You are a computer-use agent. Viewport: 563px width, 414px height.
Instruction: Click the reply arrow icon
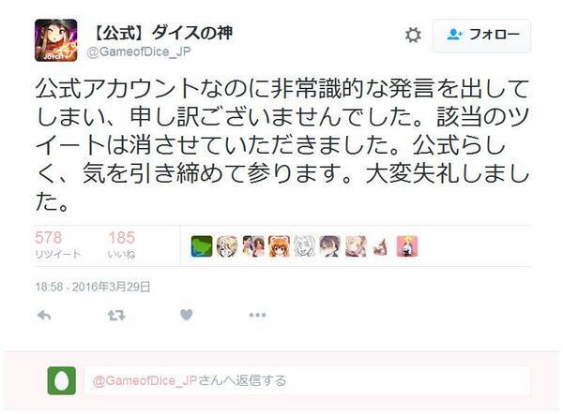[44, 316]
